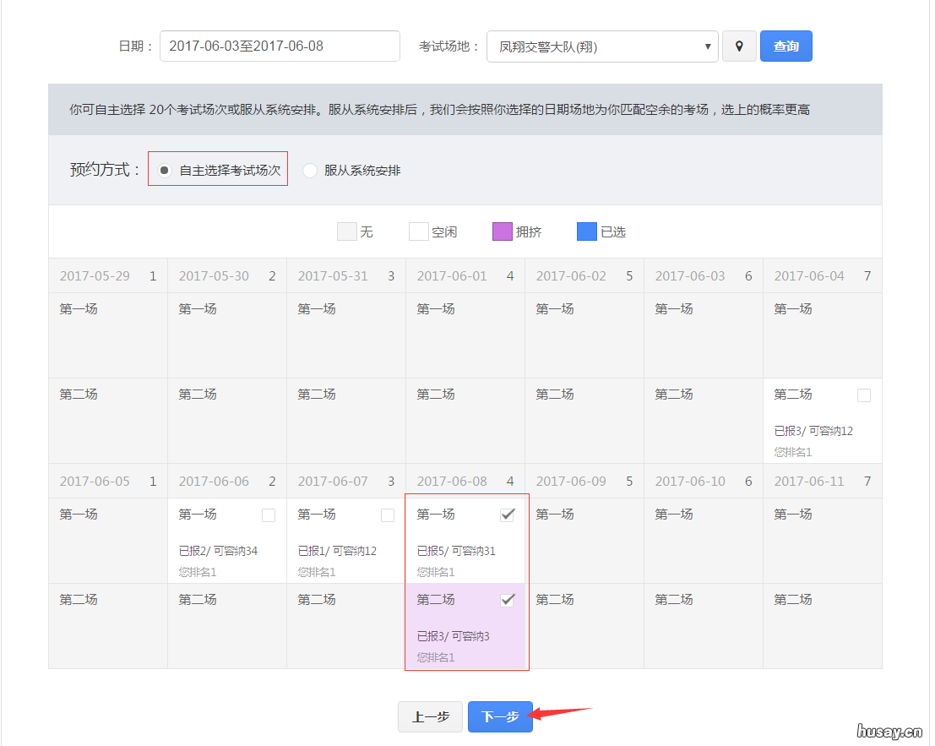Click the 查询 search button
935x746 pixels.
[786, 46]
